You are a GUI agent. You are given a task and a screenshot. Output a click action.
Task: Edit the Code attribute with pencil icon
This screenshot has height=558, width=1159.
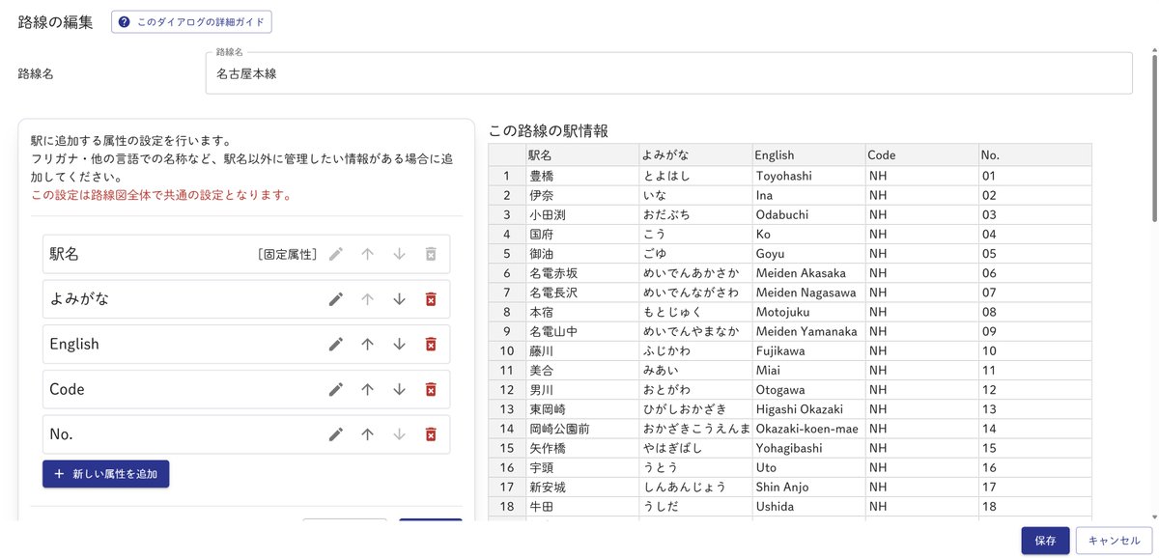click(335, 389)
